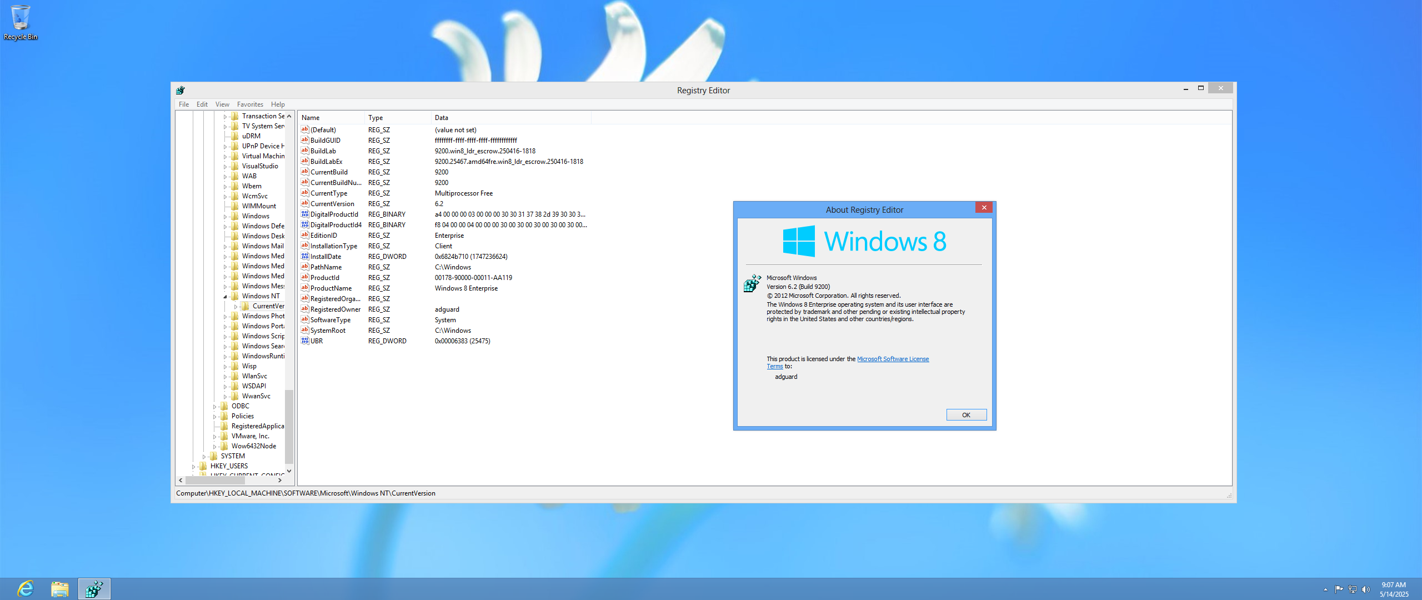Open the Action Center flag tray icon

pyautogui.click(x=1339, y=589)
